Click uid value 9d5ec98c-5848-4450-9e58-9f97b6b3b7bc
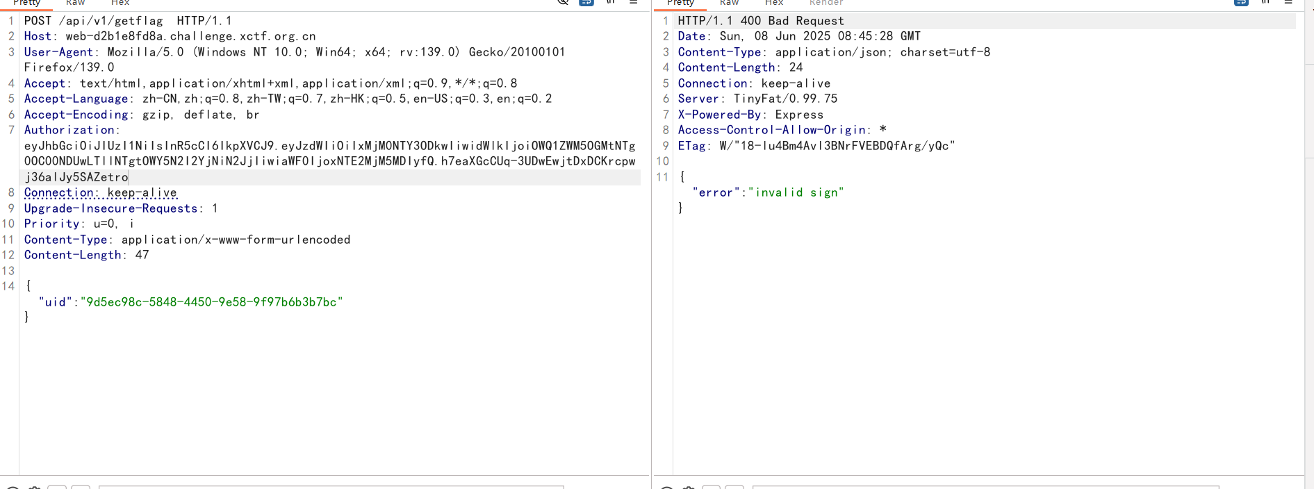The height and width of the screenshot is (489, 1314). 211,302
